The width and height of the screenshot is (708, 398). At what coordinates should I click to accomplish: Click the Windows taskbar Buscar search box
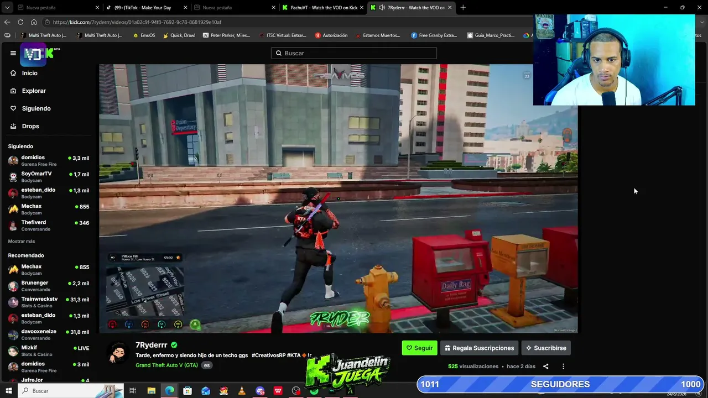(70, 391)
